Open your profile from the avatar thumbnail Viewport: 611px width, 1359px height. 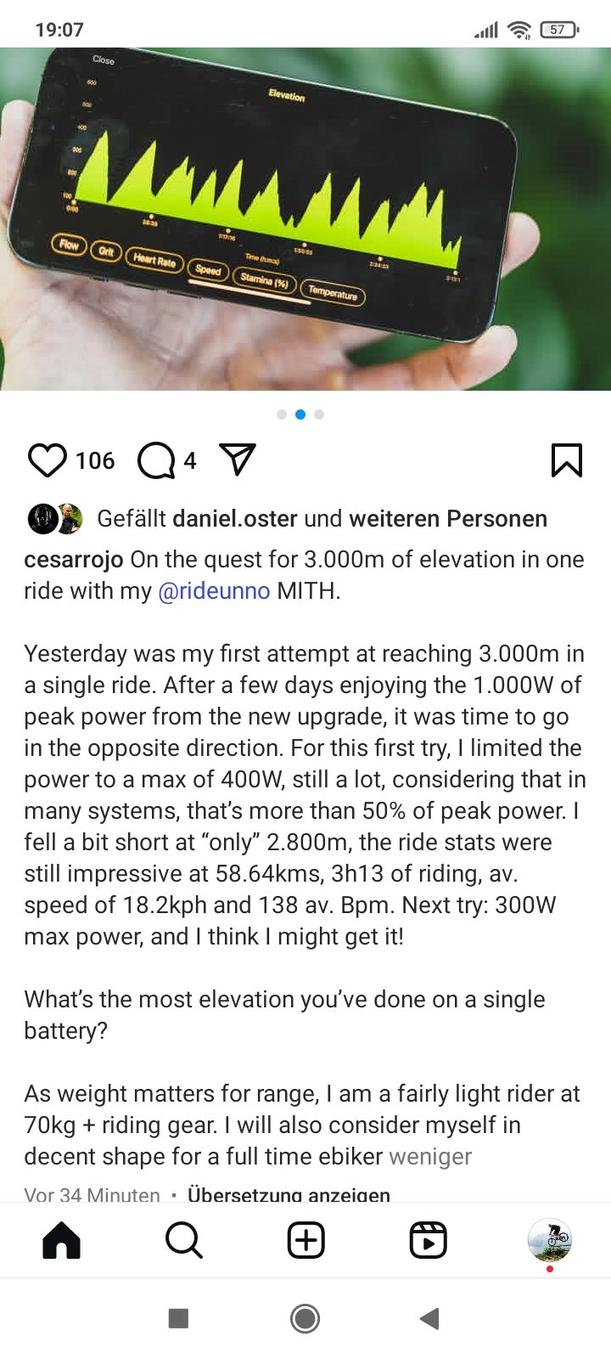point(549,1241)
